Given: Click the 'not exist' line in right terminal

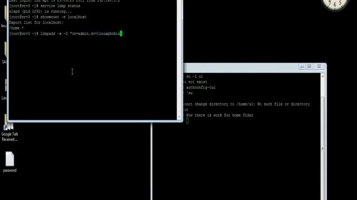Looking at the screenshot, I should [195, 82].
